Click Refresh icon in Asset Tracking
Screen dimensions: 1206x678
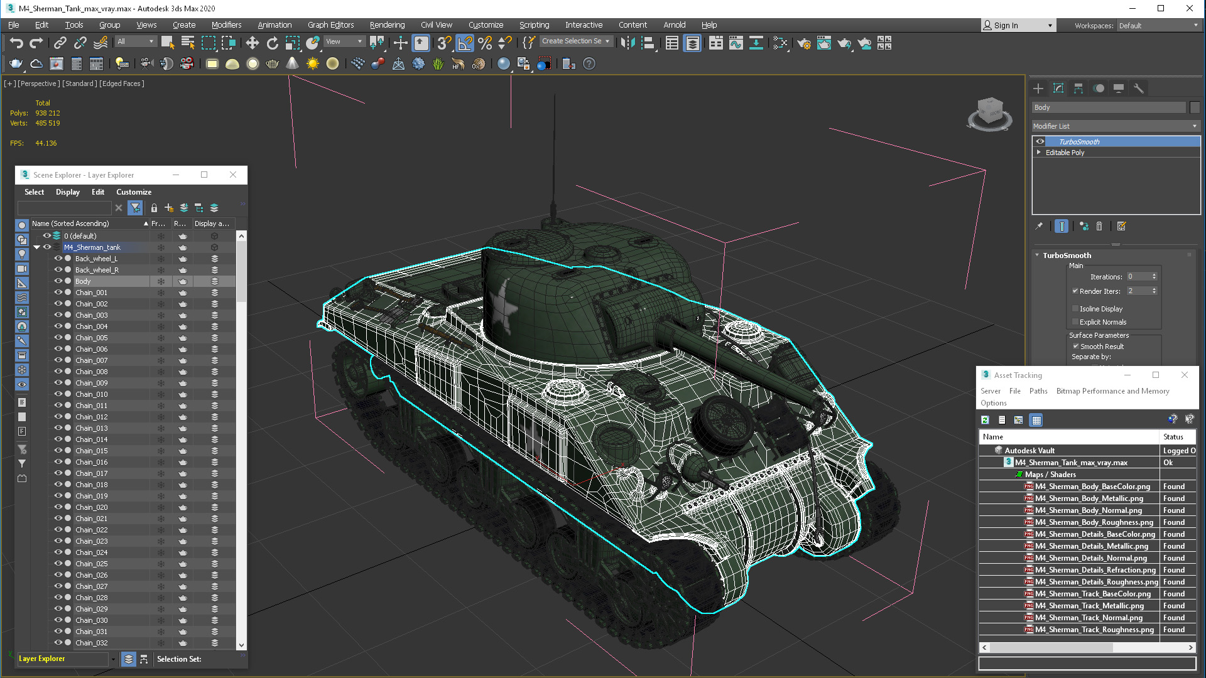985,420
